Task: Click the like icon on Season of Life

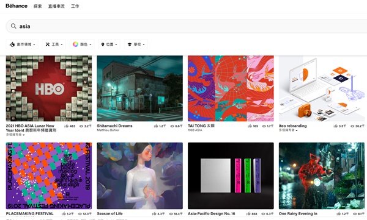Action: coord(154,214)
